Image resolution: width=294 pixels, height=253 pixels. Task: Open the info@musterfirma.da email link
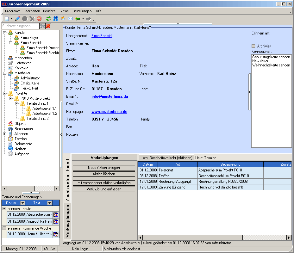click(109, 96)
